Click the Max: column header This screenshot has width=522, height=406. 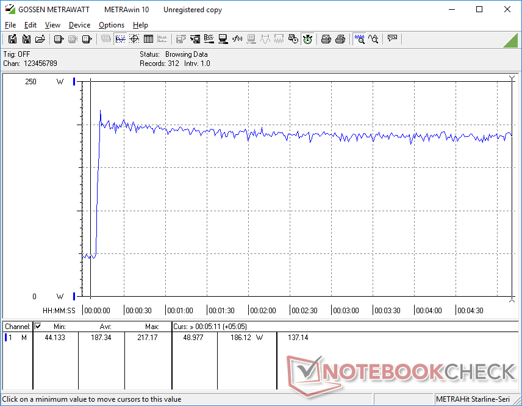(x=152, y=327)
